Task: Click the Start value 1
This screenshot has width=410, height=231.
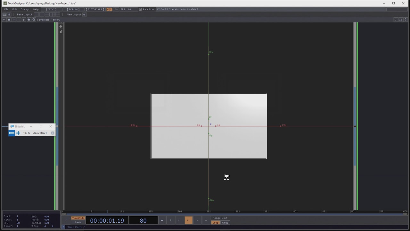Action: coord(17,217)
